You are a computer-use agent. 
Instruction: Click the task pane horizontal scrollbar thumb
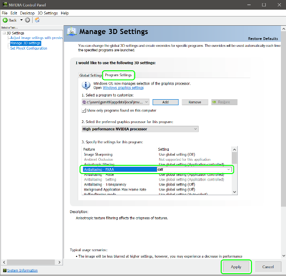coord(31,262)
